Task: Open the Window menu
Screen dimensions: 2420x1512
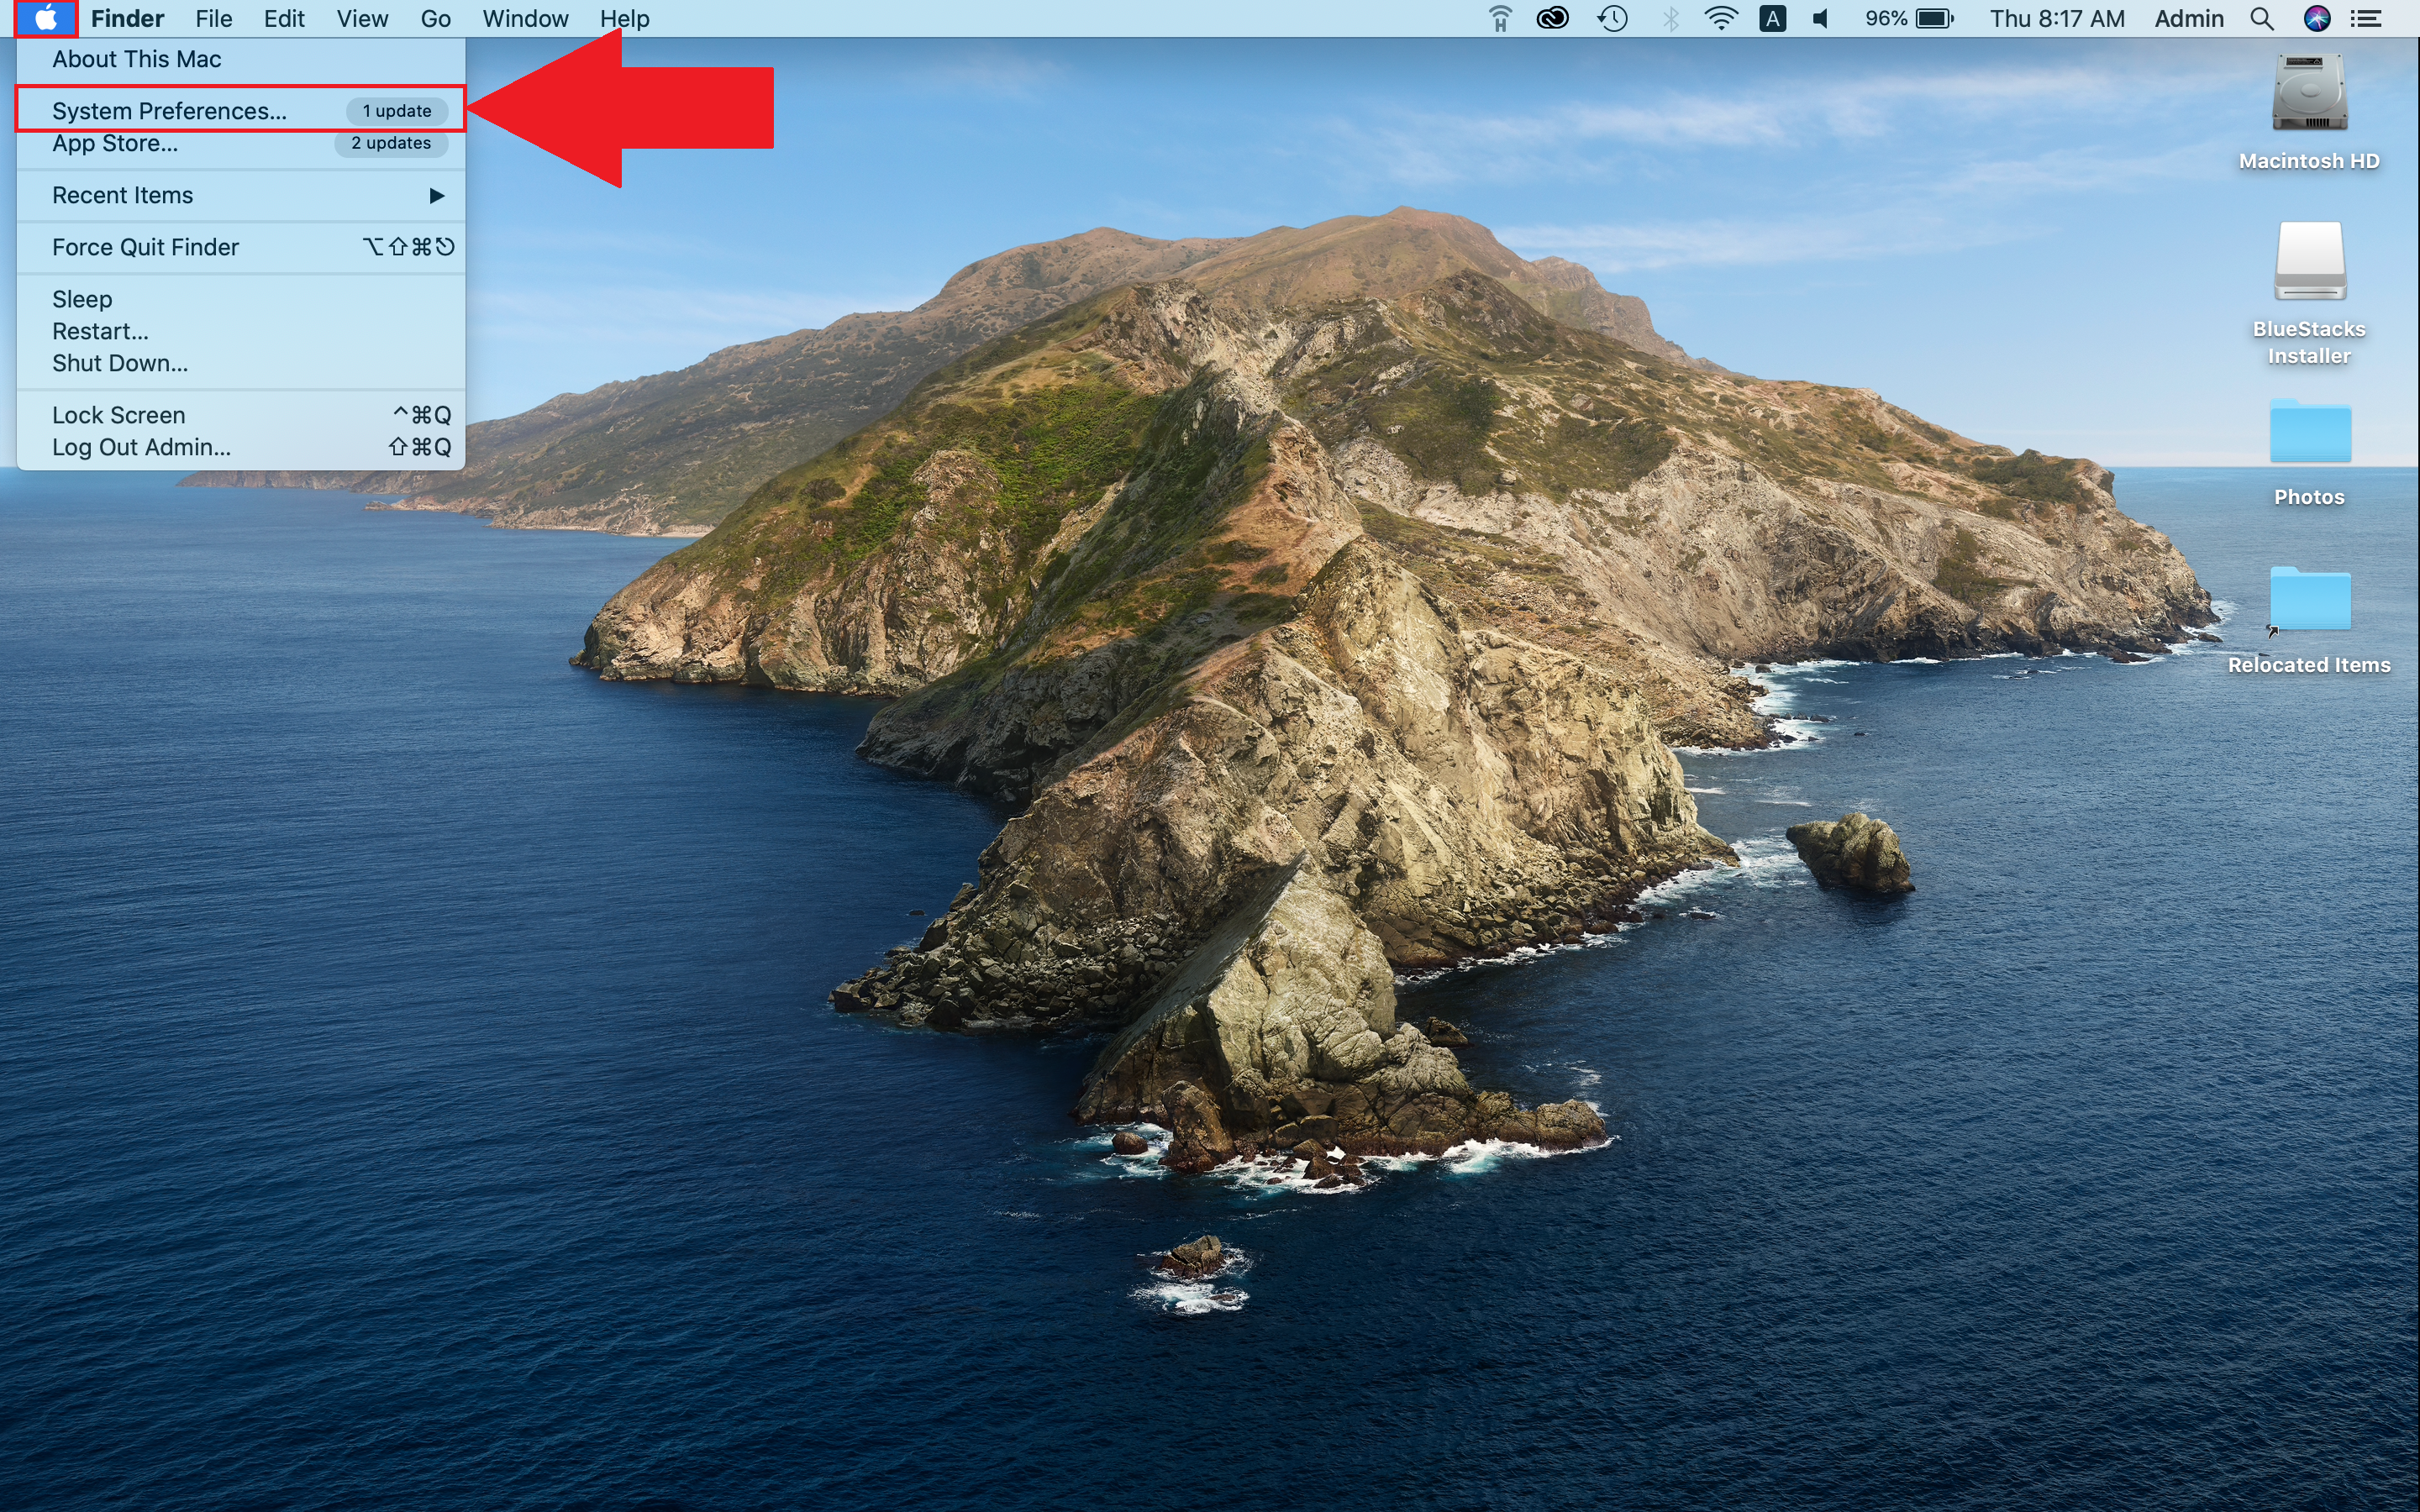Action: click(x=525, y=18)
